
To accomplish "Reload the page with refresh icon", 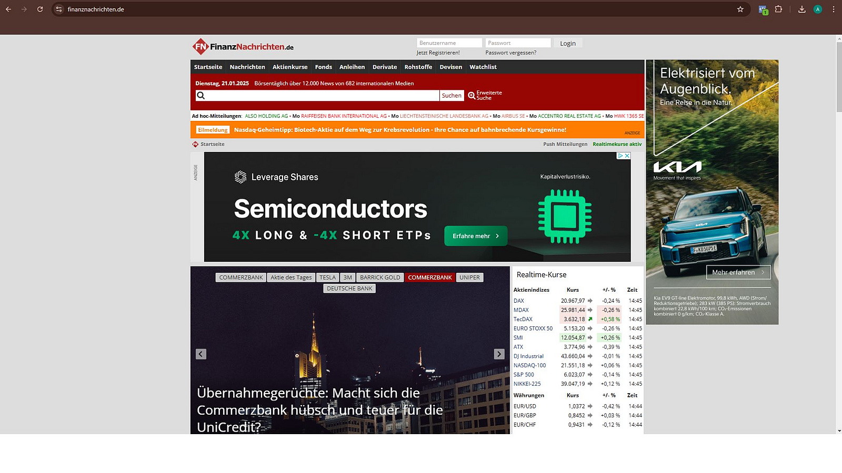I will click(x=40, y=9).
